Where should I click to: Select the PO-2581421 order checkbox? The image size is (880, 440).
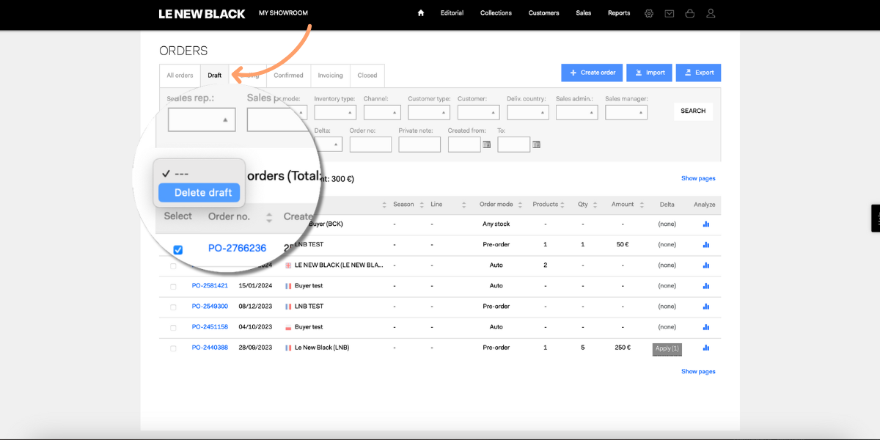pos(173,287)
